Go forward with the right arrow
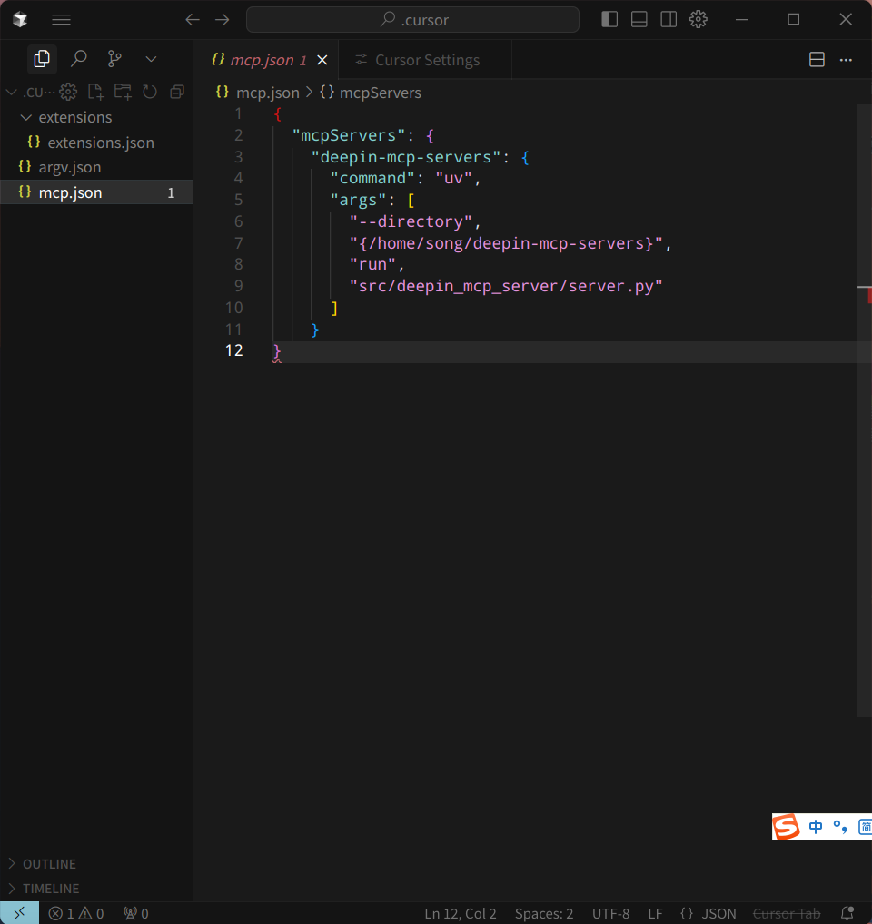This screenshot has width=872, height=924. click(223, 19)
